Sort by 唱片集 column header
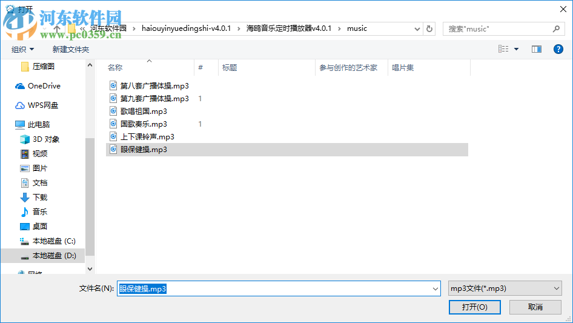Screen dimensions: 573x323 tap(429, 68)
